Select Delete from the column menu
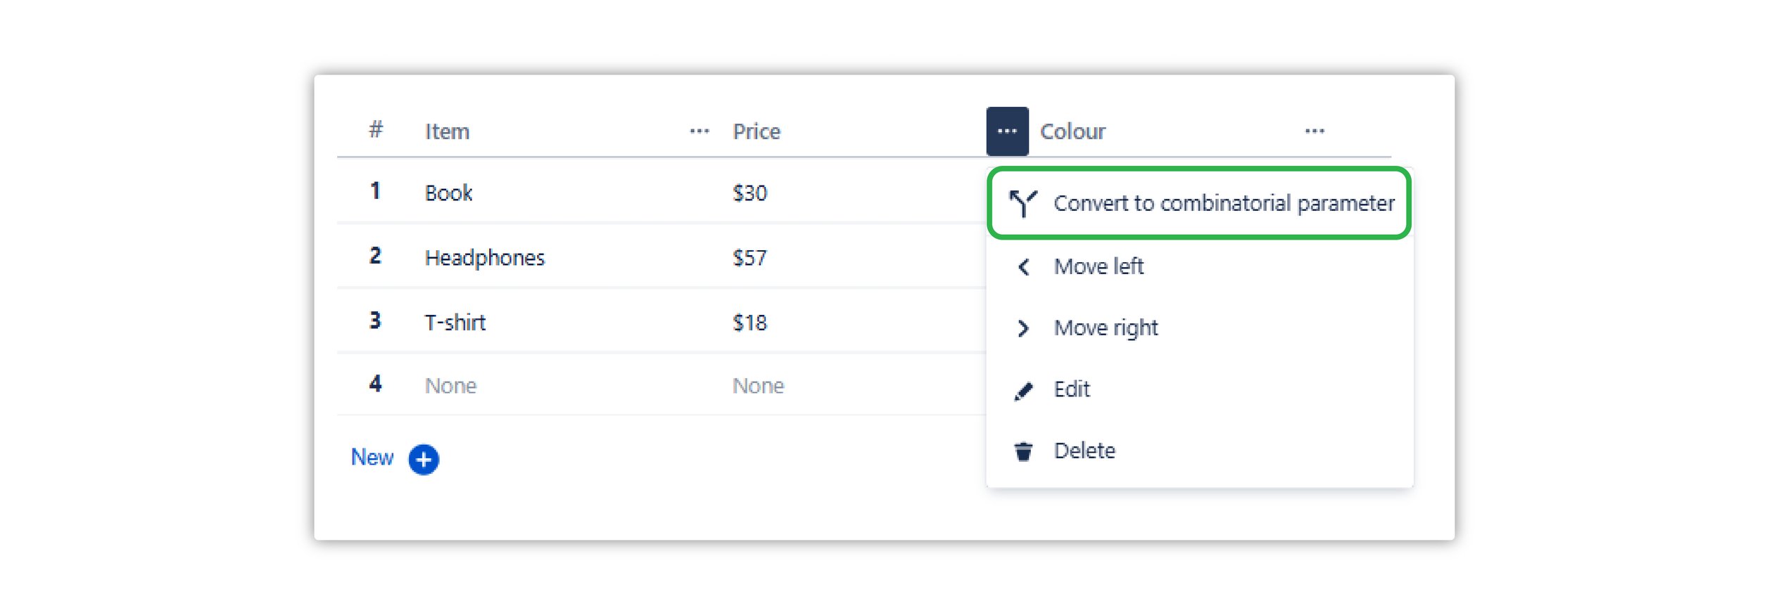This screenshot has width=1767, height=615. 1084,451
